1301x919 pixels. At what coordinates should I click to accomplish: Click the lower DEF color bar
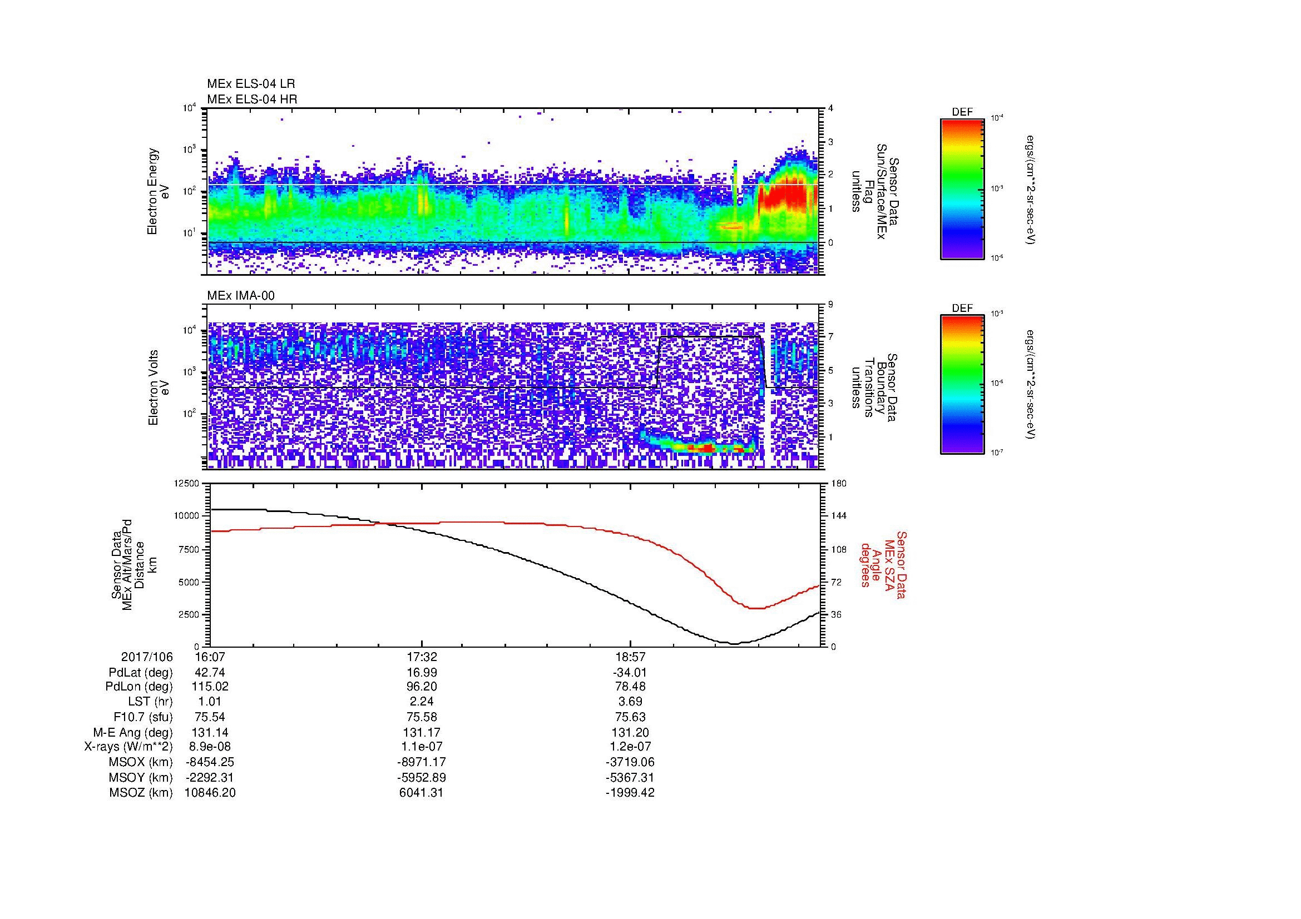(962, 385)
